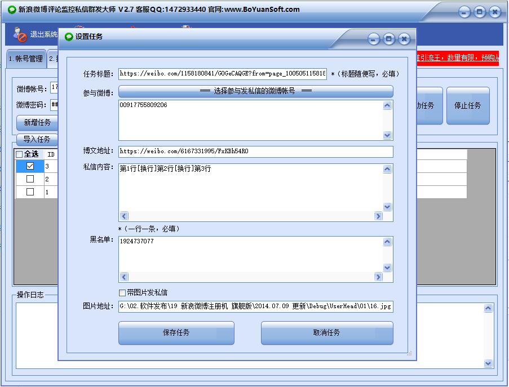Screen dimensions: 509x387
Task: Click the green icon in 设置任务 title bar
Action: click(69, 37)
